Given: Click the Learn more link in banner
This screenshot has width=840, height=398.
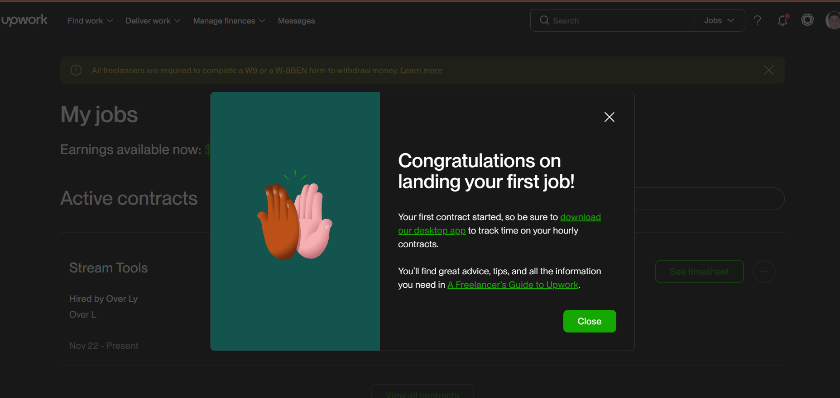Looking at the screenshot, I should [421, 70].
